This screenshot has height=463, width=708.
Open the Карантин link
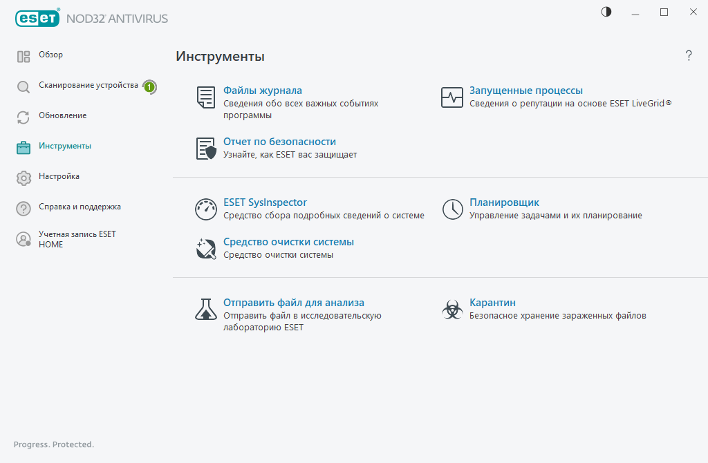[x=492, y=303]
